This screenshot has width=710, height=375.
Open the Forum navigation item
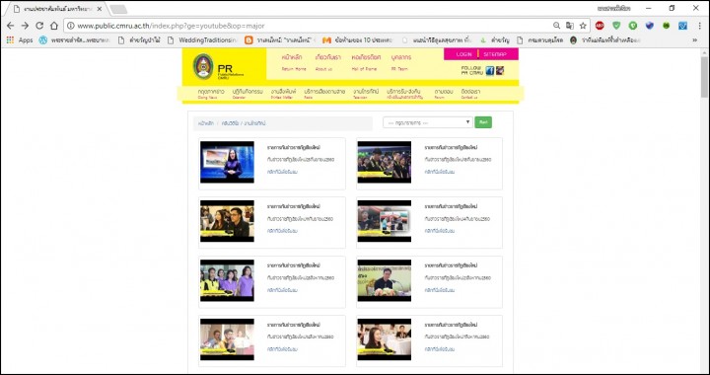pos(444,94)
